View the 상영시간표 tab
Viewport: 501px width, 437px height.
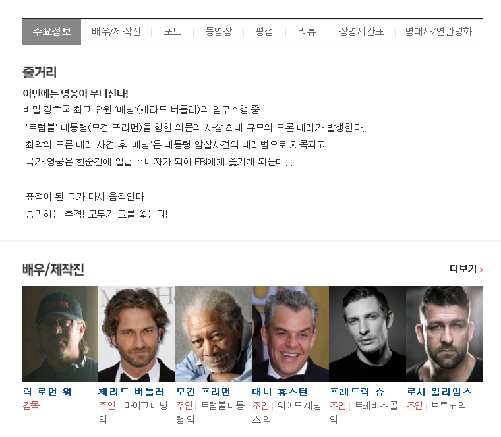(x=361, y=32)
